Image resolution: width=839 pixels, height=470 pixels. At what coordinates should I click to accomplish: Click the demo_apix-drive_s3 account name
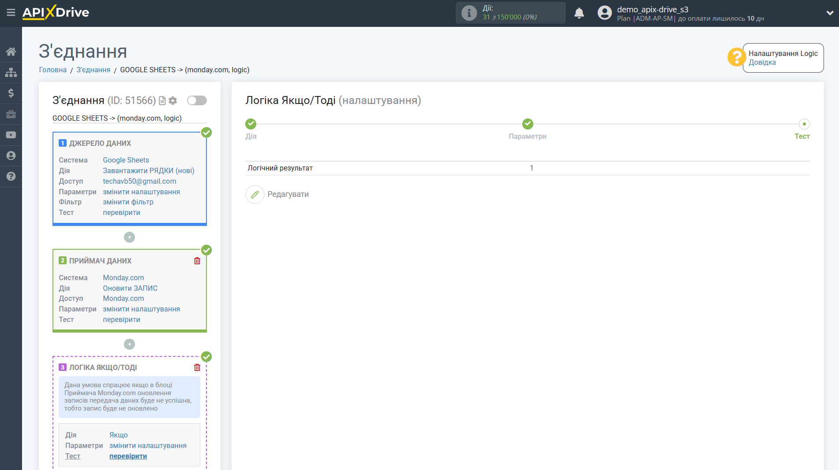coord(652,9)
